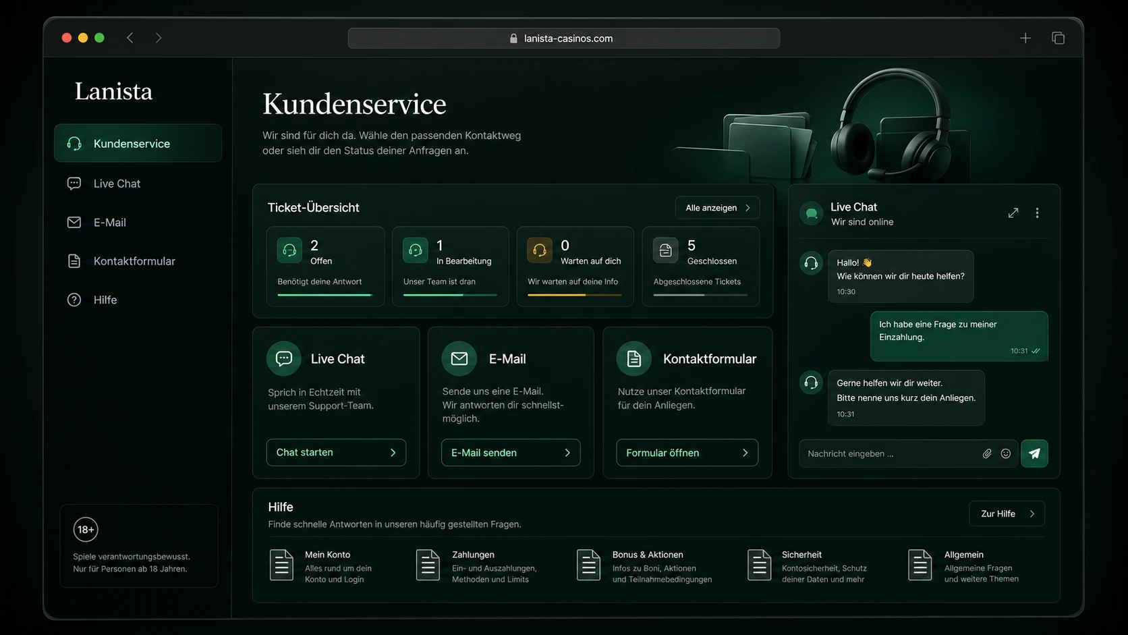Open Hilfe from the sidebar
This screenshot has height=635, width=1128.
[x=138, y=300]
